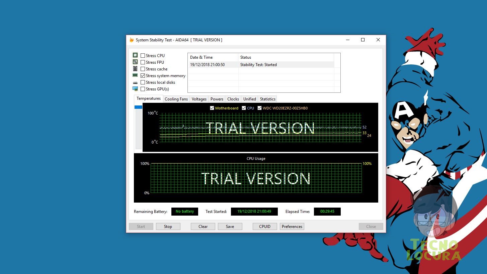Click the monitor icon beside Stress GPU(s)
Image resolution: width=487 pixels, height=274 pixels.
pyautogui.click(x=135, y=89)
